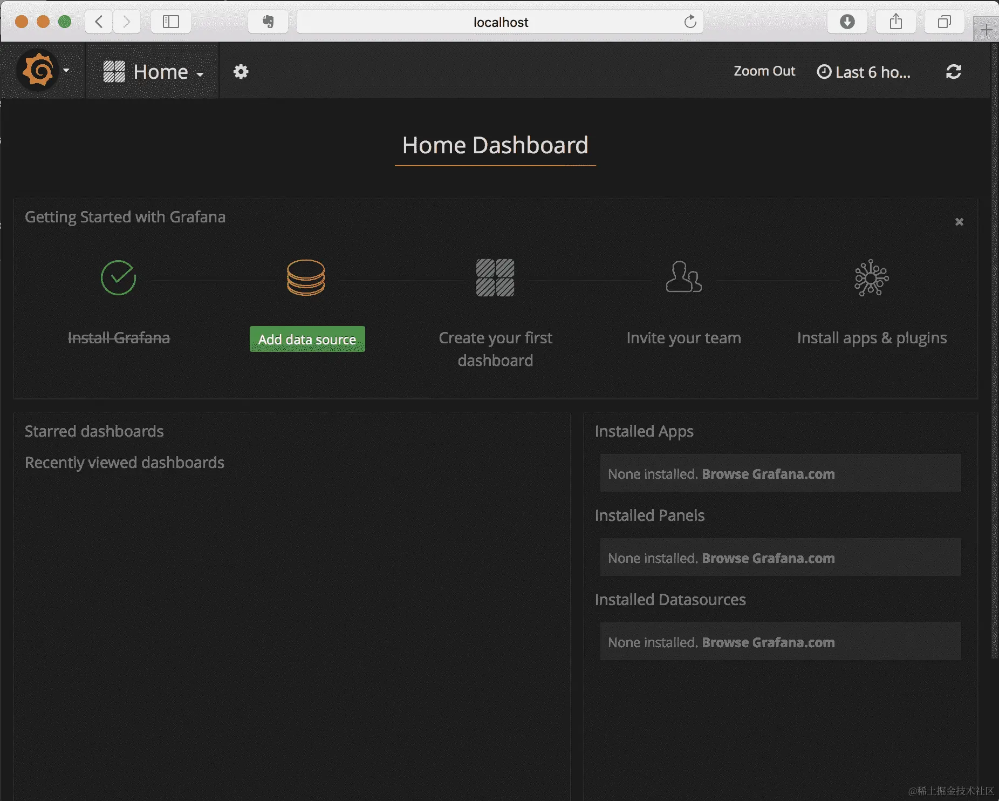Browse Grafana.com under Installed Datasources
The height and width of the screenshot is (801, 999).
(x=768, y=642)
